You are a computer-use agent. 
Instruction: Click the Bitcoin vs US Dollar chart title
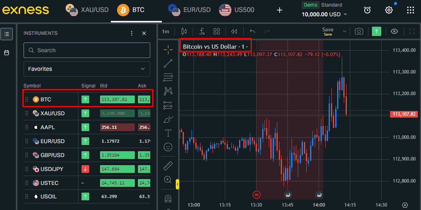pos(216,47)
